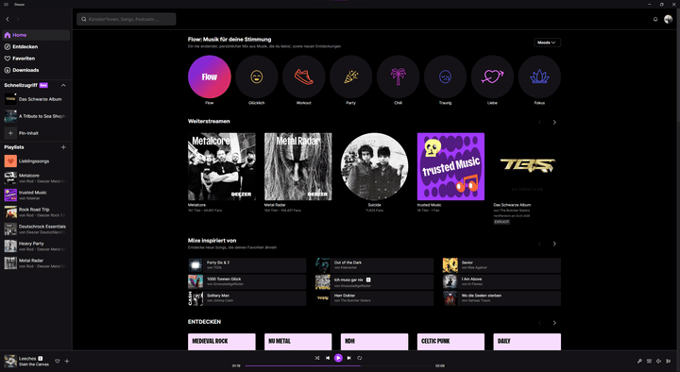Open the Moods dropdown

pyautogui.click(x=547, y=42)
